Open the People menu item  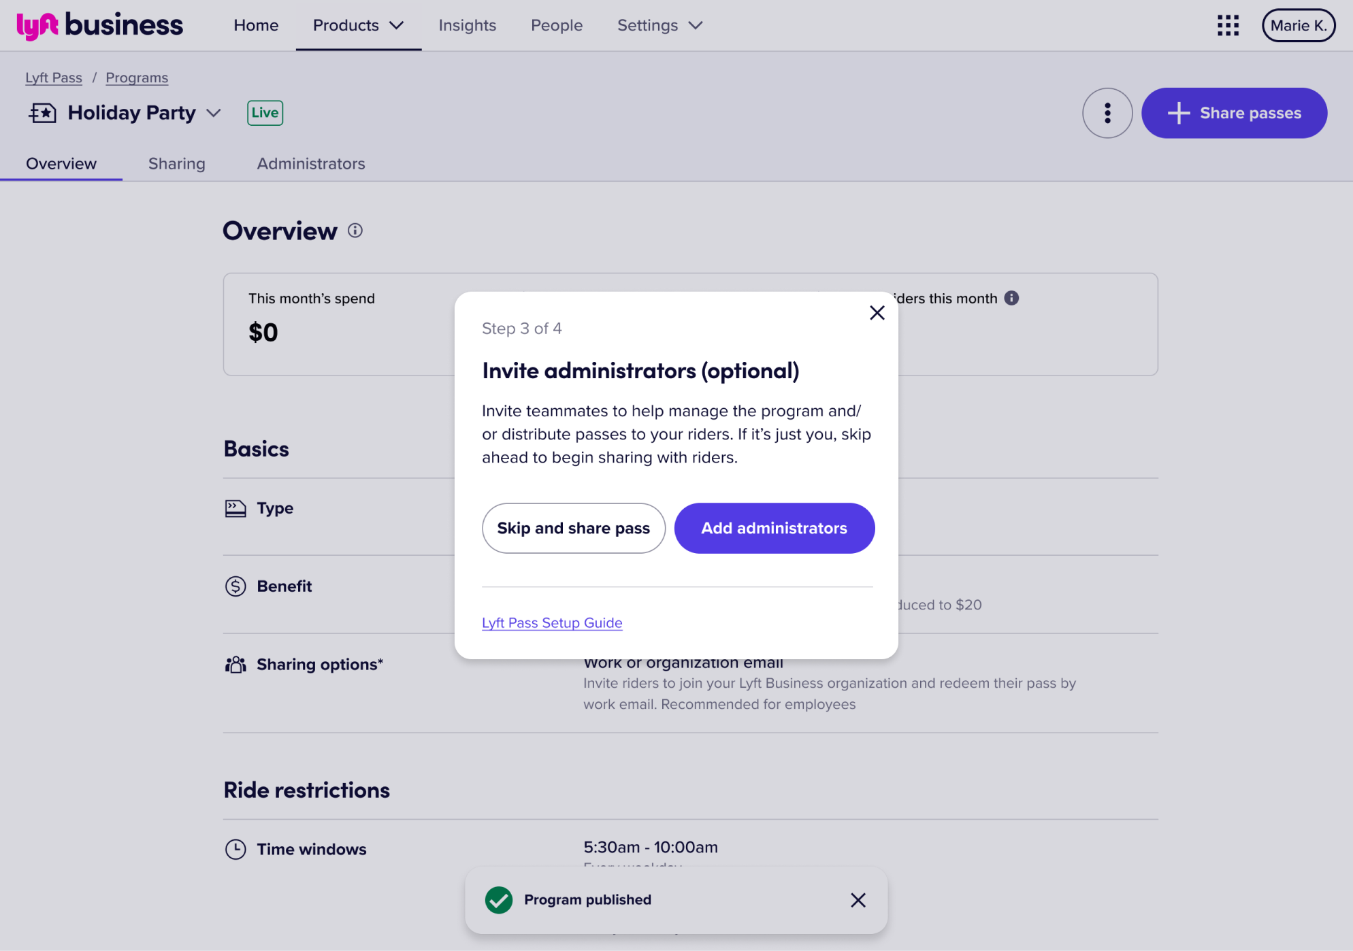(x=557, y=26)
